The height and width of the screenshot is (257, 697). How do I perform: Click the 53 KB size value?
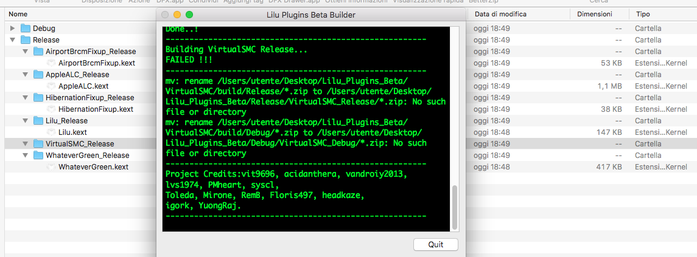[611, 63]
